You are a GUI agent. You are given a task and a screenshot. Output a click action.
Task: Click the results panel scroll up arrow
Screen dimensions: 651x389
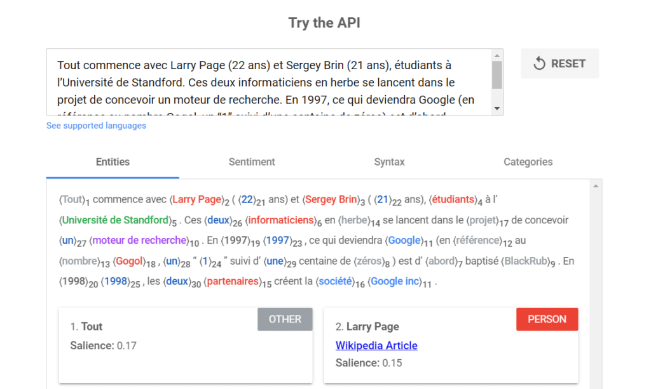pos(596,186)
